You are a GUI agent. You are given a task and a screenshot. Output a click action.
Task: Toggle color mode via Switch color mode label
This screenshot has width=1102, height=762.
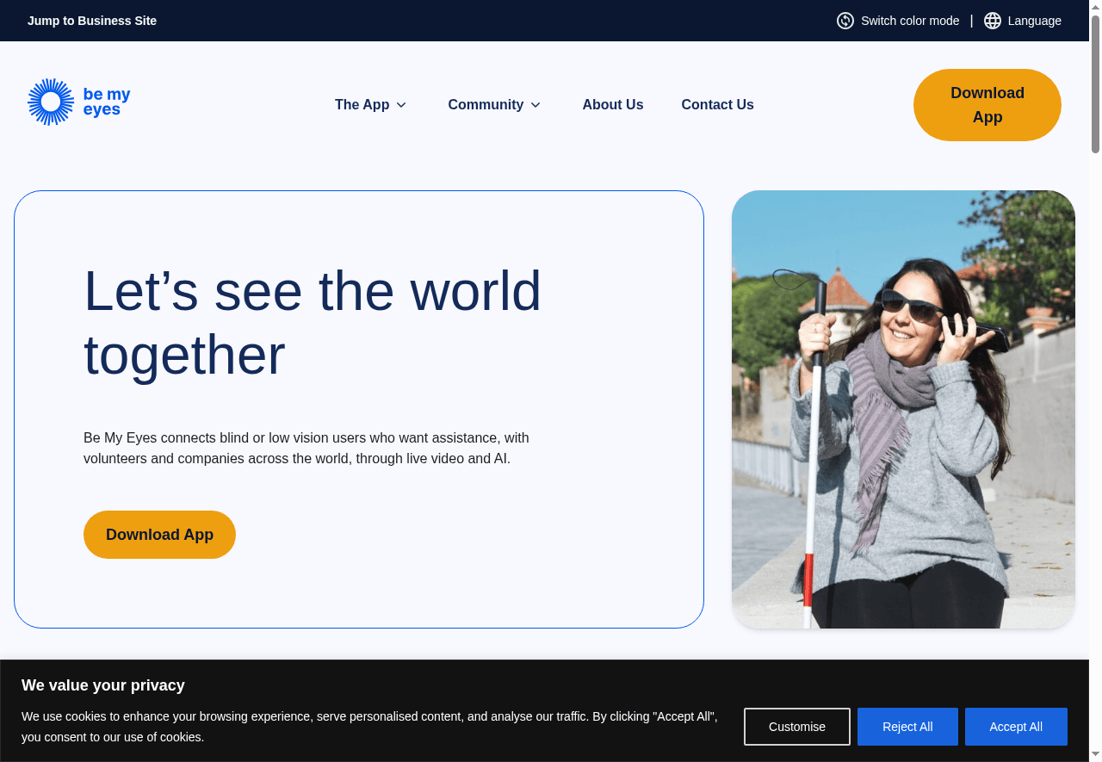click(x=909, y=21)
